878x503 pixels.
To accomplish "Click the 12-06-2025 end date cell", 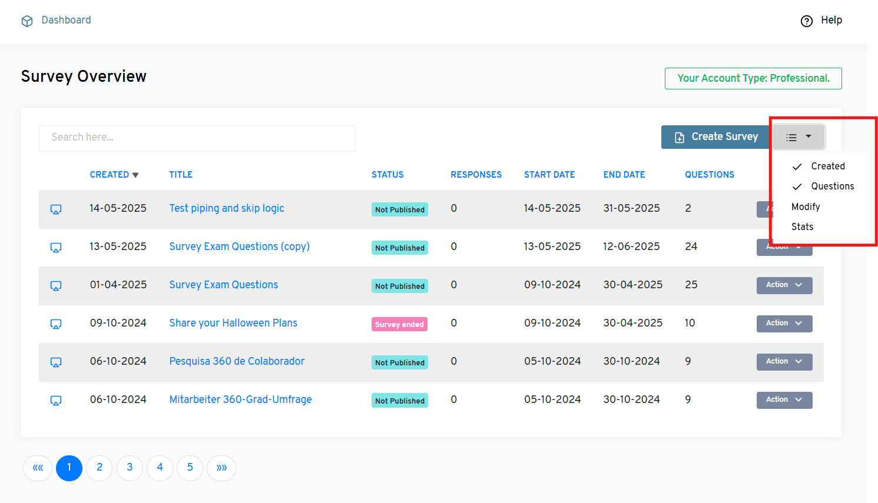I will [631, 246].
